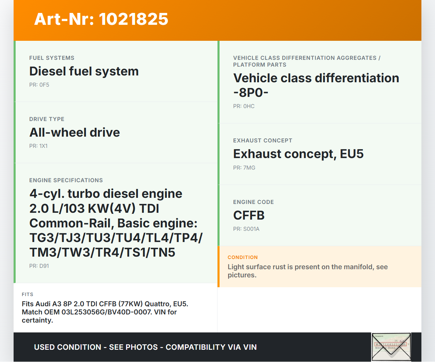Screen dimensions: 435x362
Task: Click the orange Condition label
Action: (x=243, y=258)
